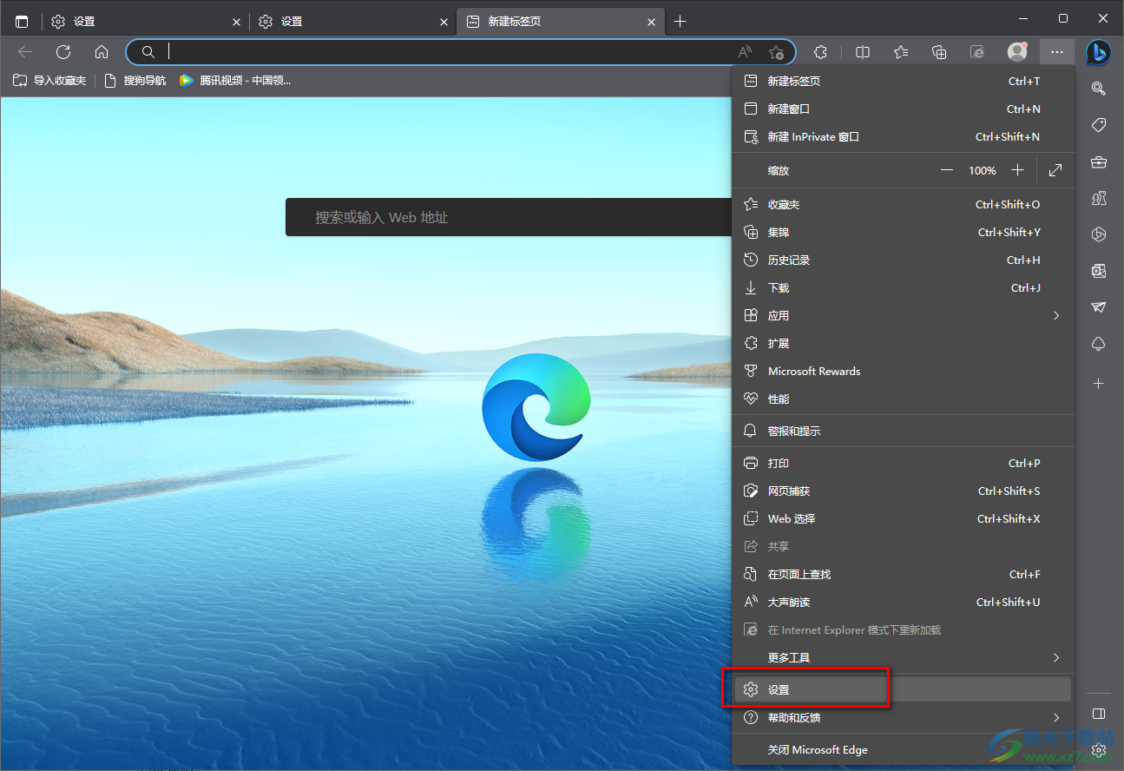Open 设置 from the menu

(x=903, y=689)
